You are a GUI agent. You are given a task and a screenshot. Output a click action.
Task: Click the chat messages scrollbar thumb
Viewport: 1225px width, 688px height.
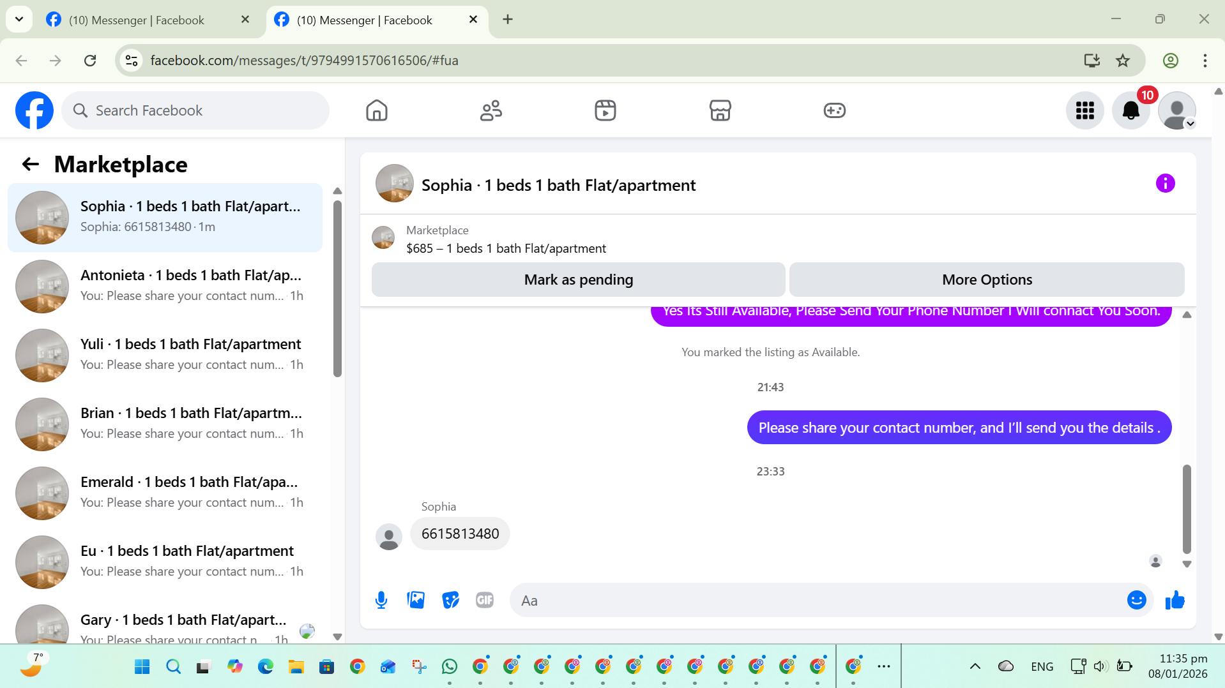click(1187, 509)
